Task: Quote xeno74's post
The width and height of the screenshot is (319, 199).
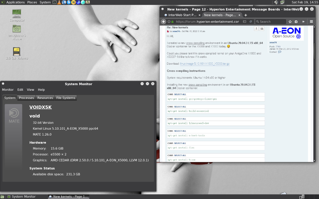Action: coord(262,29)
